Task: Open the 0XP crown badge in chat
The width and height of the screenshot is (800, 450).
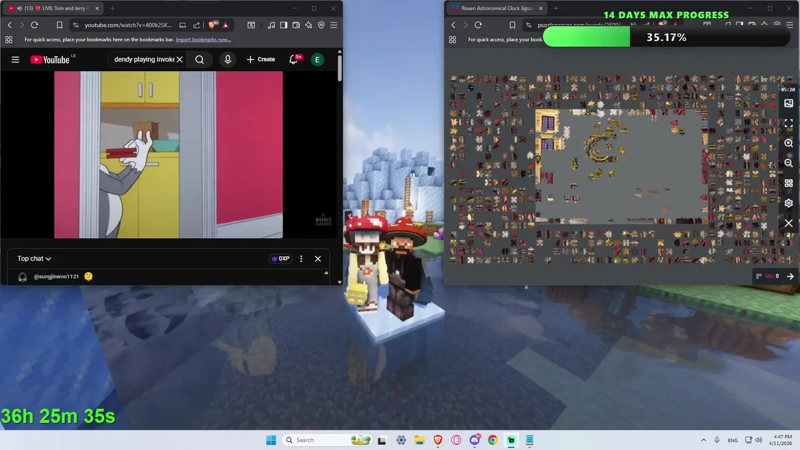Action: [281, 259]
